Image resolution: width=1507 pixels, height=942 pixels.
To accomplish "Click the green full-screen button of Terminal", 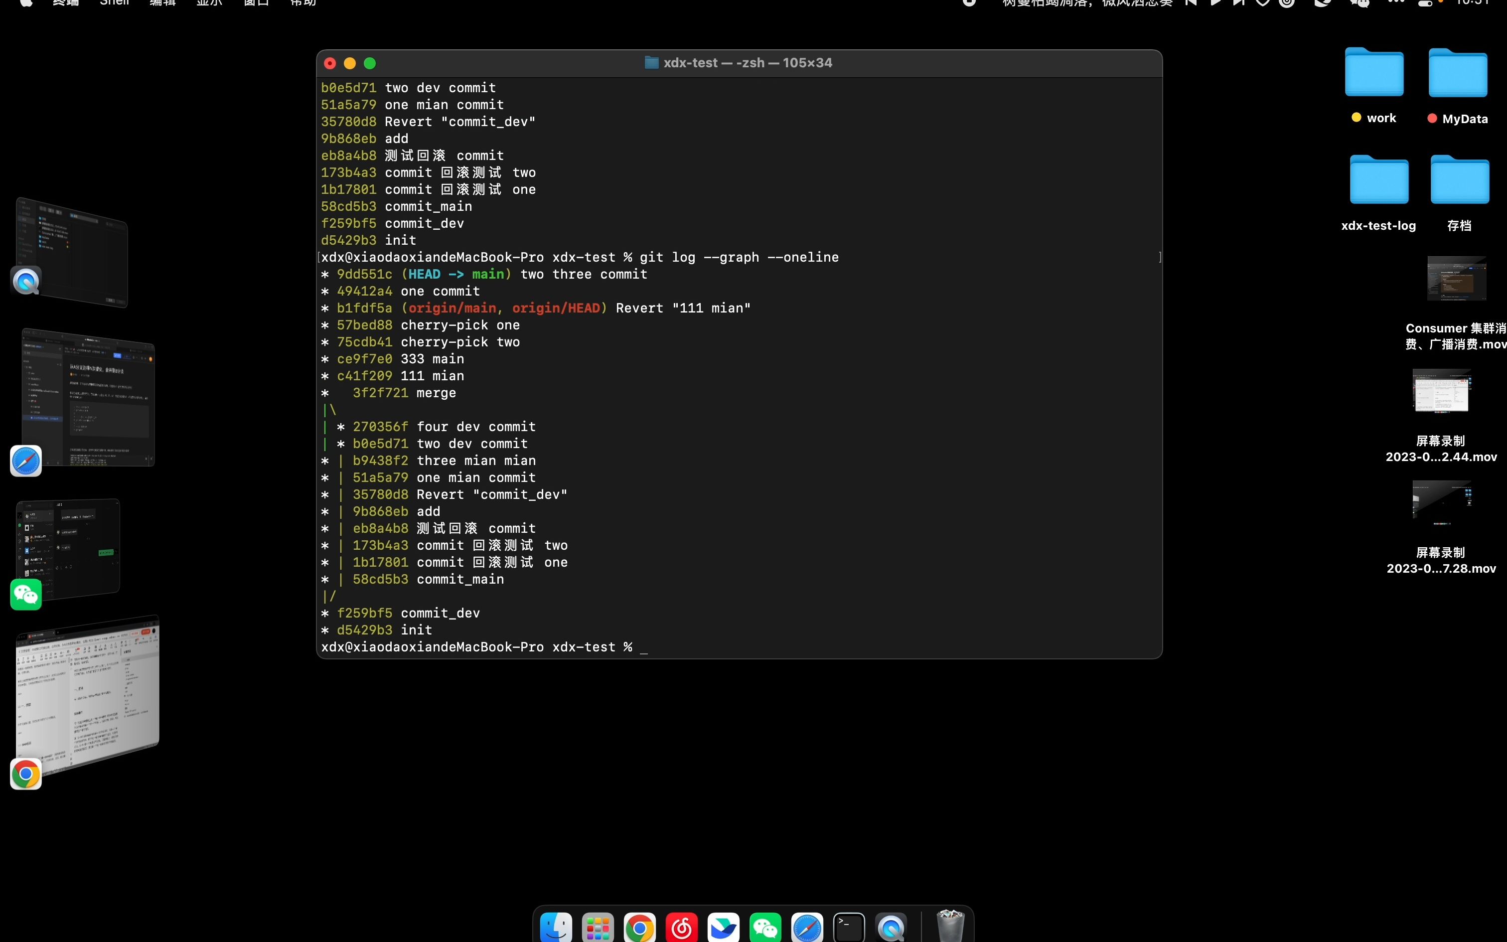I will [x=370, y=63].
